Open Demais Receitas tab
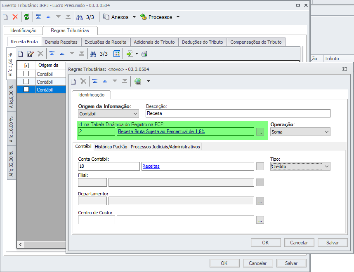 (61, 42)
